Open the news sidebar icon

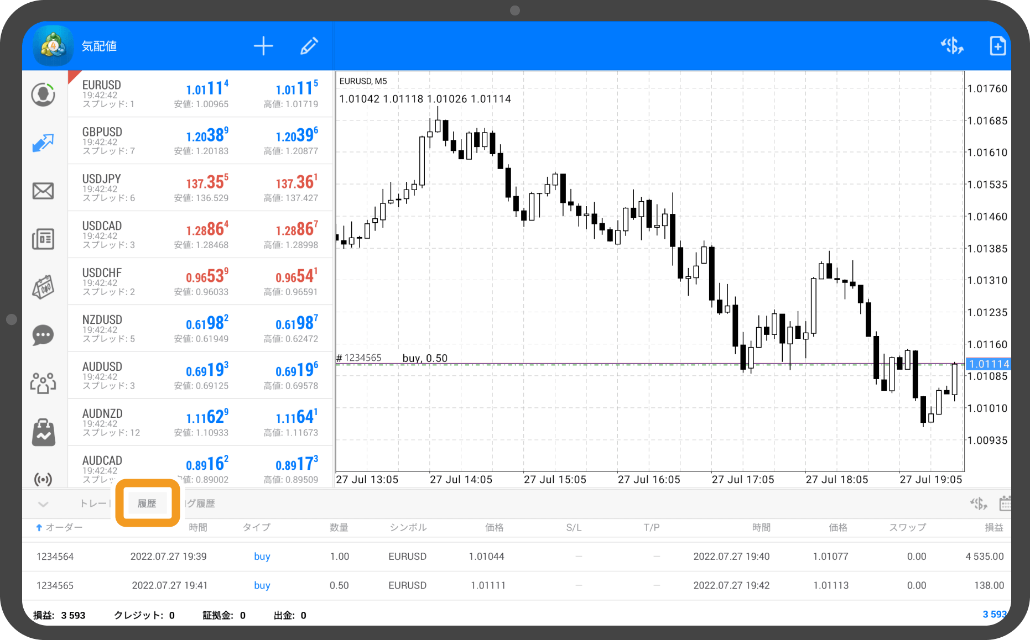point(43,239)
